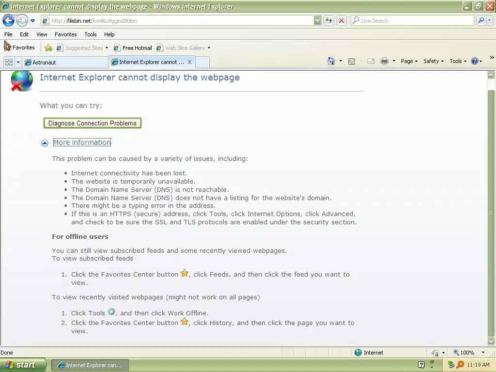Viewport: 496px width, 372px height.
Task: Click the Internet security zone indicator
Action: [x=369, y=353]
